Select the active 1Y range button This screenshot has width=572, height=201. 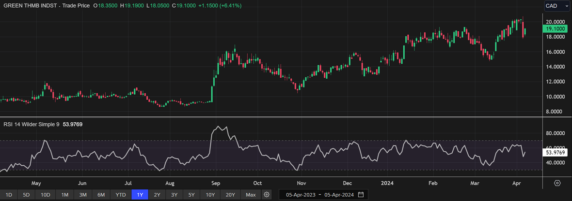pos(140,195)
